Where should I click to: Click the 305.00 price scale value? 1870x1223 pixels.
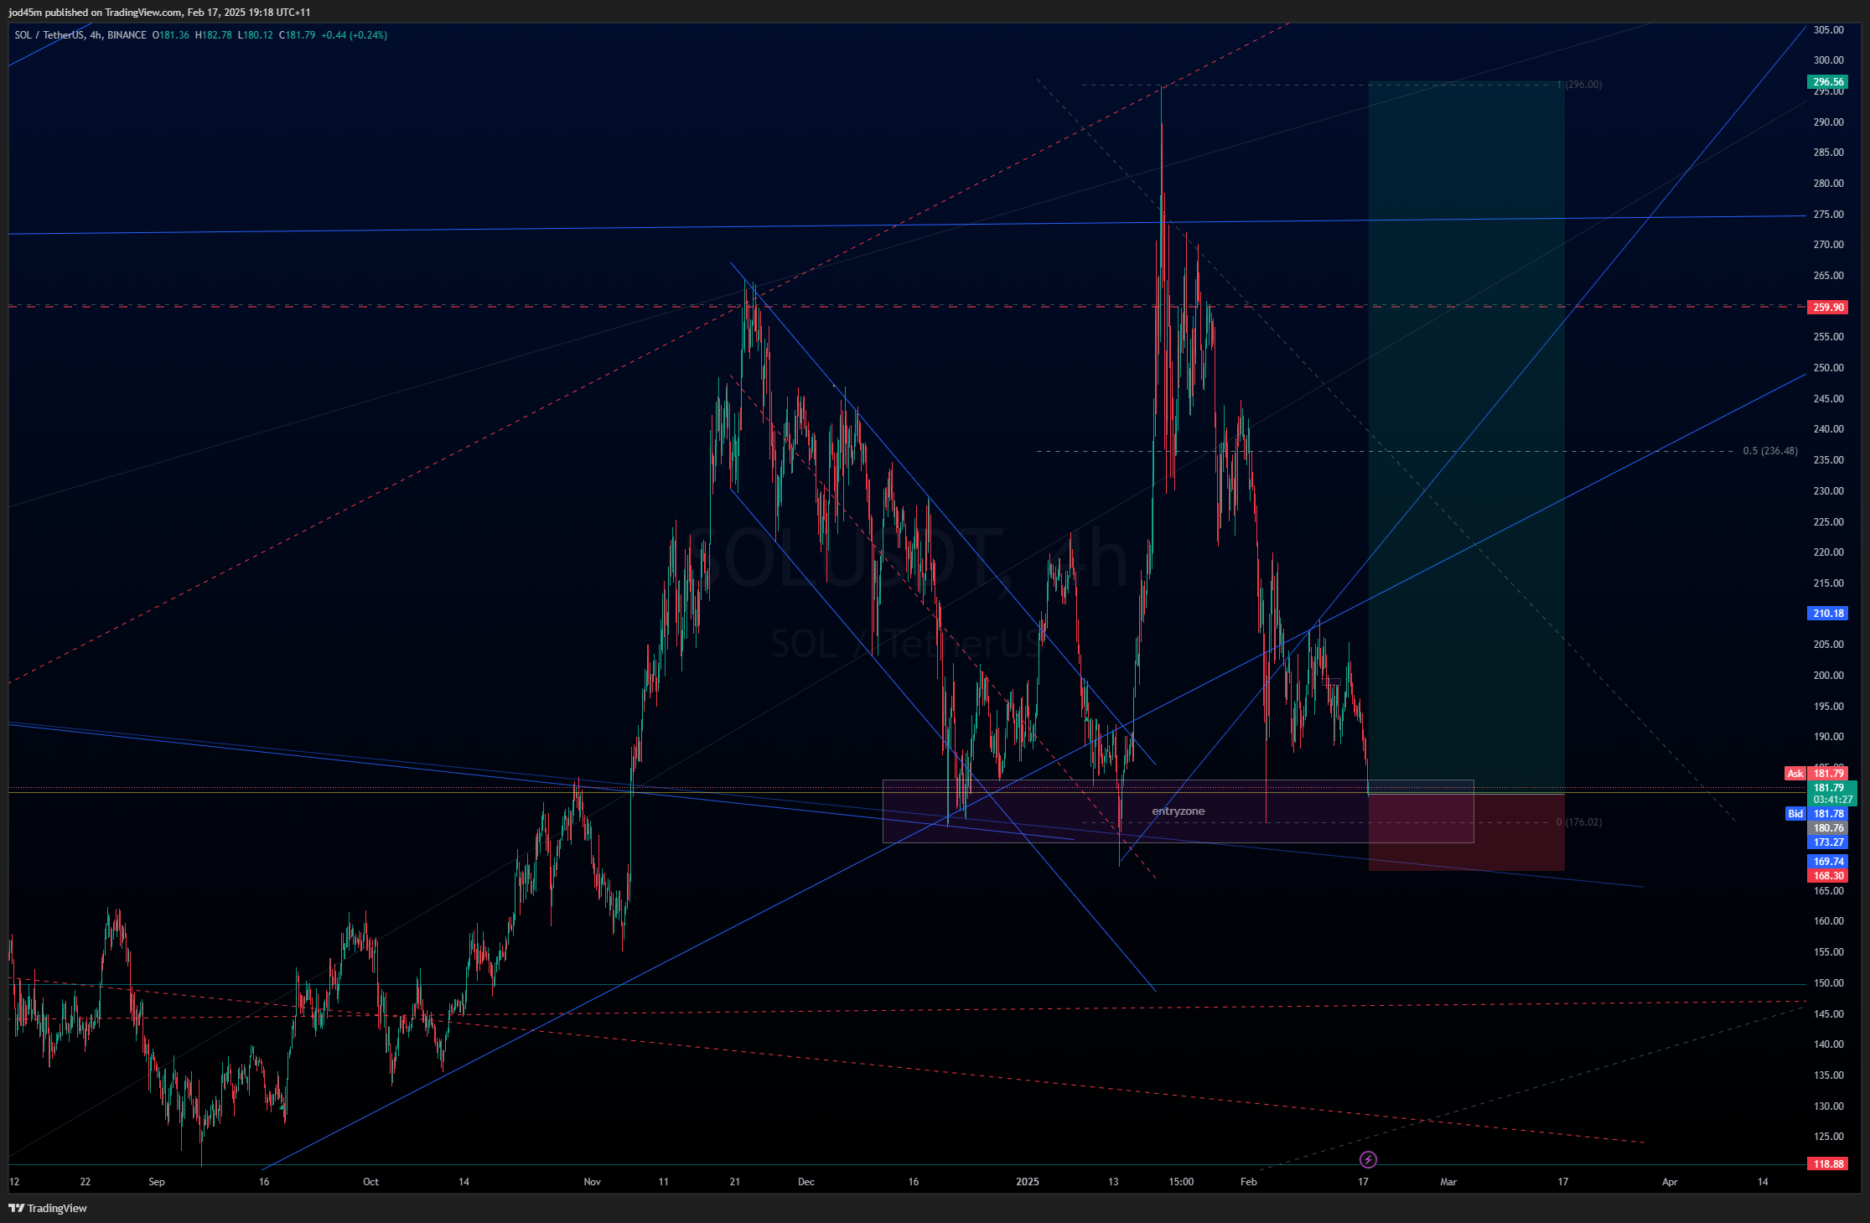(x=1829, y=30)
